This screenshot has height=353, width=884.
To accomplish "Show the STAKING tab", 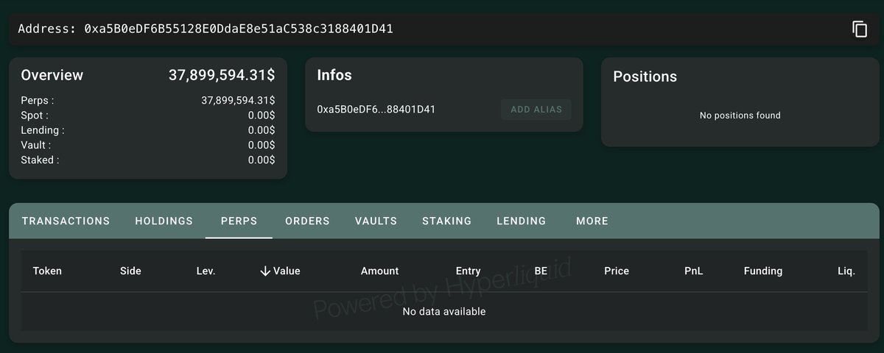I will (446, 221).
